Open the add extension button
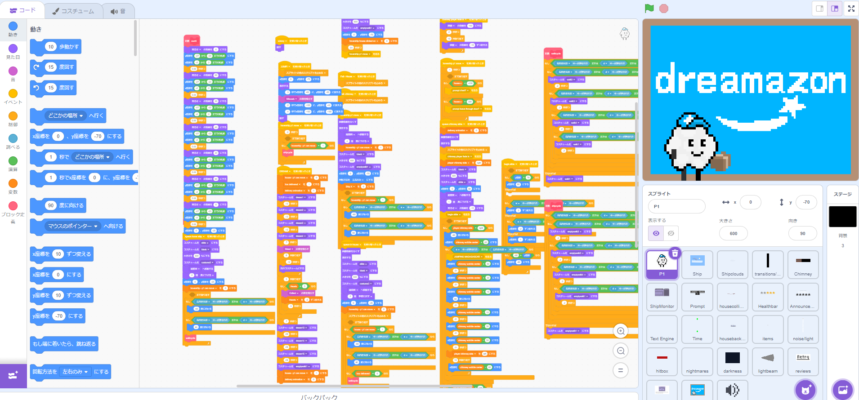The width and height of the screenshot is (859, 400). click(13, 375)
